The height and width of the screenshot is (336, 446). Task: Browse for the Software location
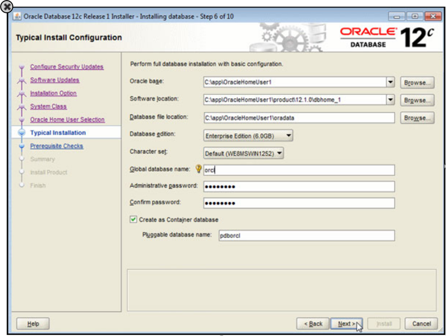pyautogui.click(x=417, y=100)
